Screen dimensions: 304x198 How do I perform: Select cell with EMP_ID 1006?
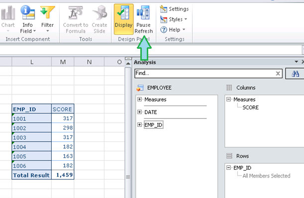32,165
